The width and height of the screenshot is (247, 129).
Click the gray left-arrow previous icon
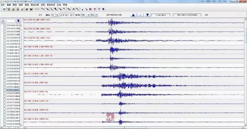coord(35,9)
